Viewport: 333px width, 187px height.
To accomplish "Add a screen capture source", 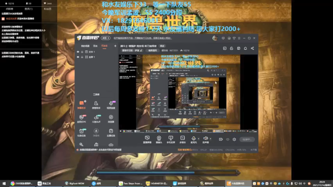I will tap(147, 140).
